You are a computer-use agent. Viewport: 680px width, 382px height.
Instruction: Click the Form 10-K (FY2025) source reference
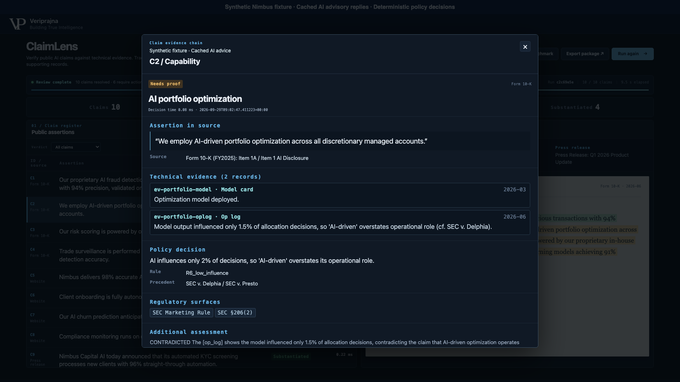[247, 158]
